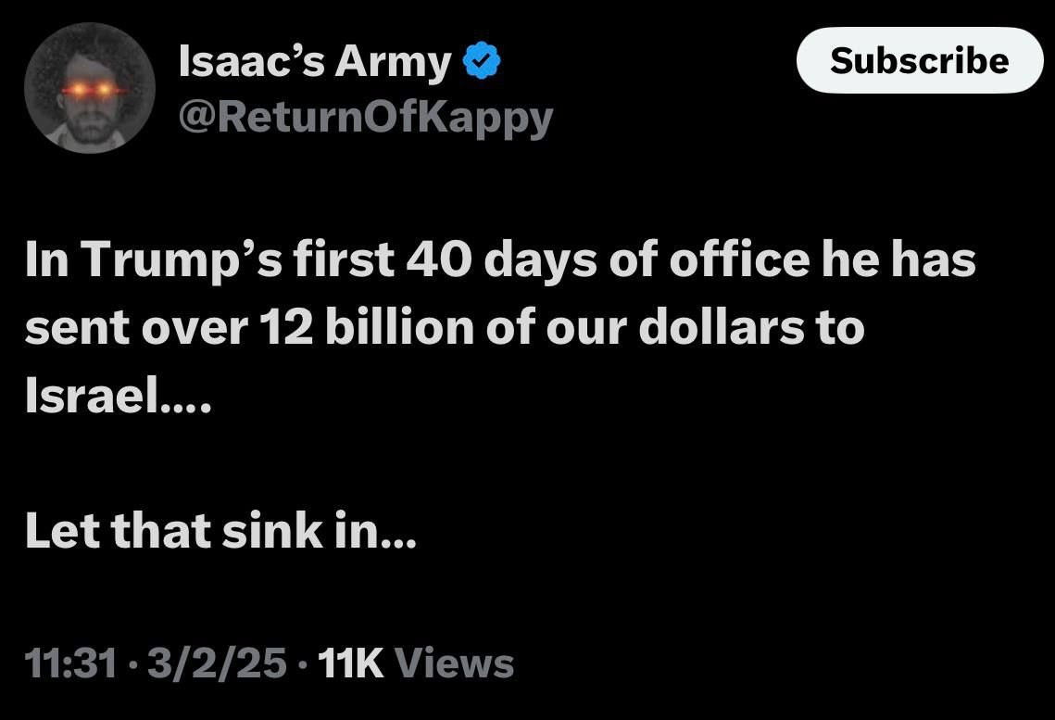Open the Isaac's Army profile avatar
The image size is (1055, 720).
pyautogui.click(x=89, y=88)
